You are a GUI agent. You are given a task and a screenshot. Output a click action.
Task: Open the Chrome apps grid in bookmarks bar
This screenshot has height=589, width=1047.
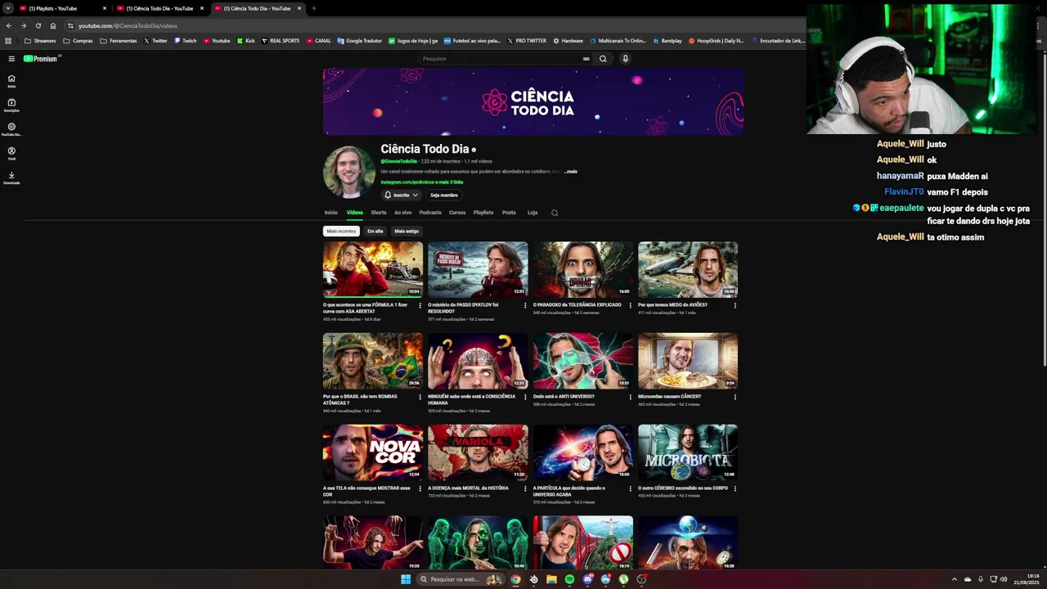coord(8,41)
